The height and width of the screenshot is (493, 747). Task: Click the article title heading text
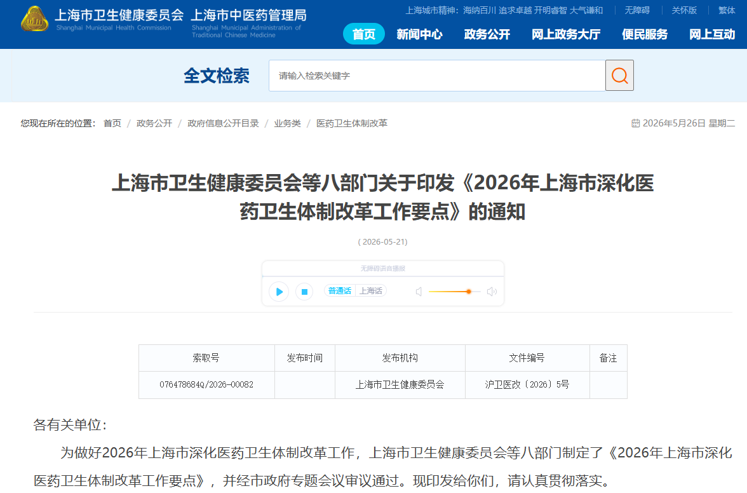coord(382,197)
